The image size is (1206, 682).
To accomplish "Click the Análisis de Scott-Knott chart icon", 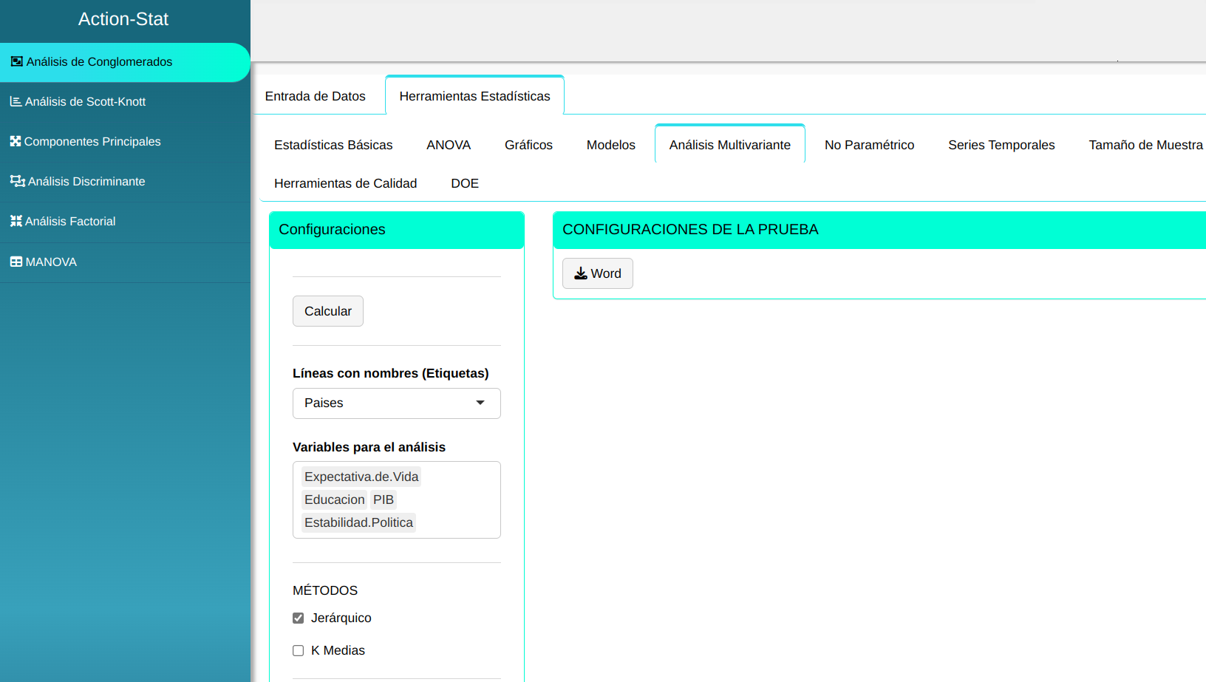I will click(x=16, y=102).
